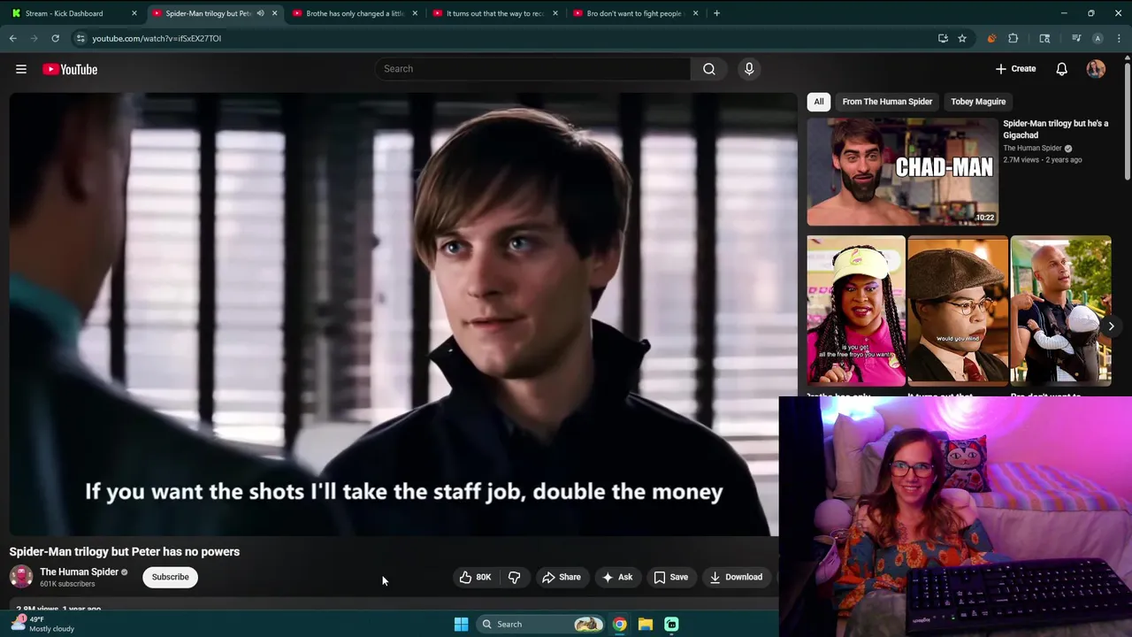Close the Stream - Kick Dashboard tab
Viewport: 1132px width, 637px height.
[134, 13]
